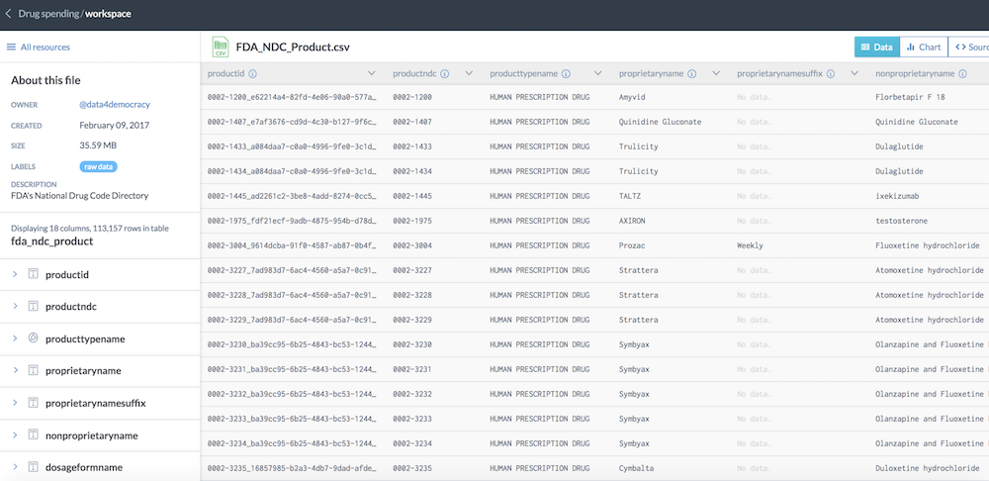Click the info icon beside productid column header
This screenshot has height=481, width=989.
tap(253, 74)
